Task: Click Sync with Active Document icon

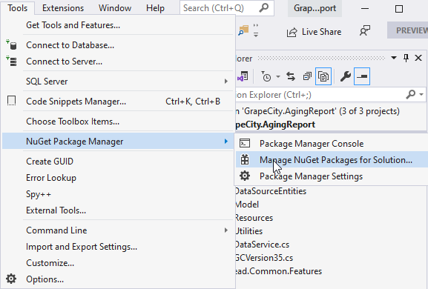Action: 291,76
